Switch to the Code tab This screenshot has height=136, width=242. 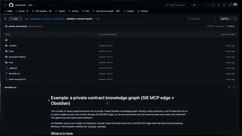tap(8, 11)
